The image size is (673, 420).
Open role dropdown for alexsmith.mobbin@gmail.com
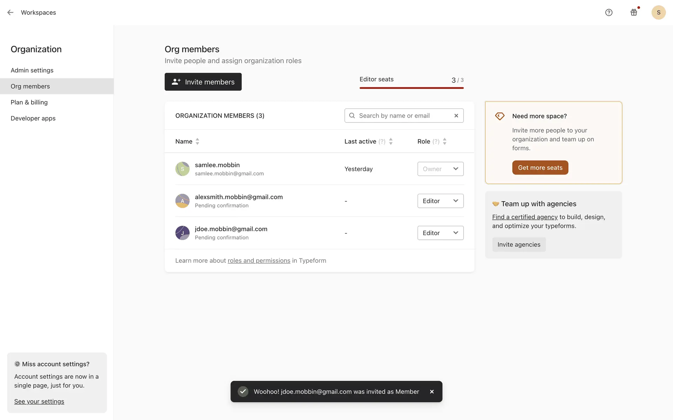coord(440,201)
